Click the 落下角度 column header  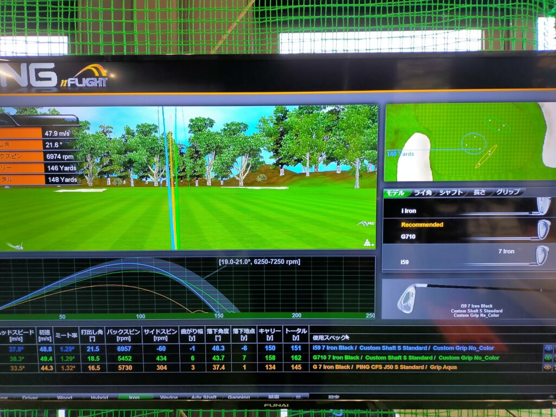tap(218, 334)
